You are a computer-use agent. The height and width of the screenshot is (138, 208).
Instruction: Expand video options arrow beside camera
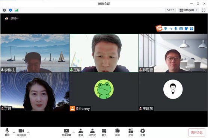tap(28, 132)
